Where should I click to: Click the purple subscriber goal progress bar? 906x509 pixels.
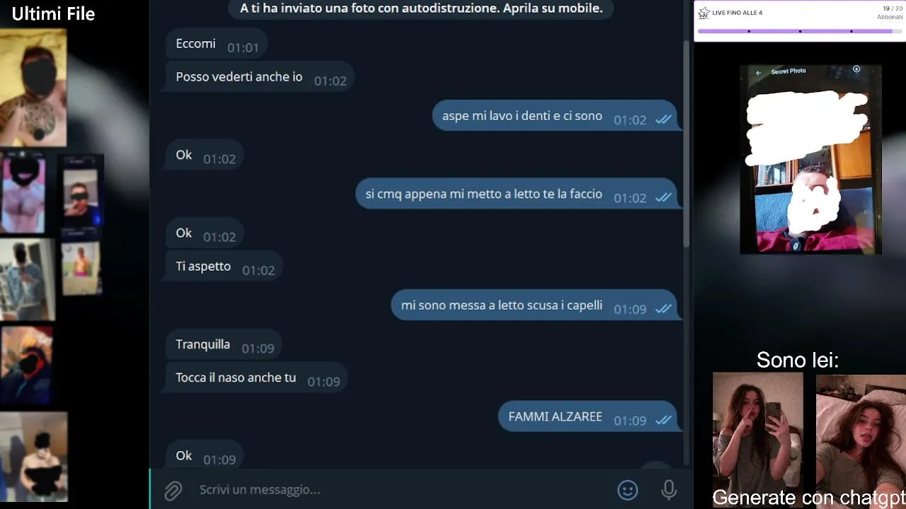800,31
